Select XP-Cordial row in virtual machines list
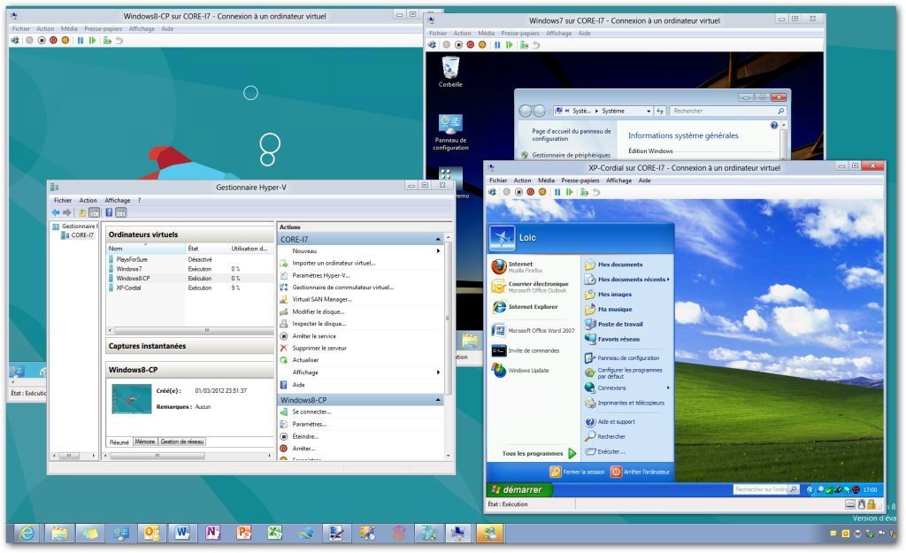 (189, 288)
